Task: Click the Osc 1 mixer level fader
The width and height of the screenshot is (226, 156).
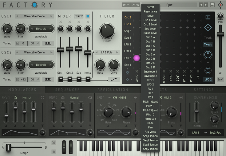Action: tap(61, 50)
